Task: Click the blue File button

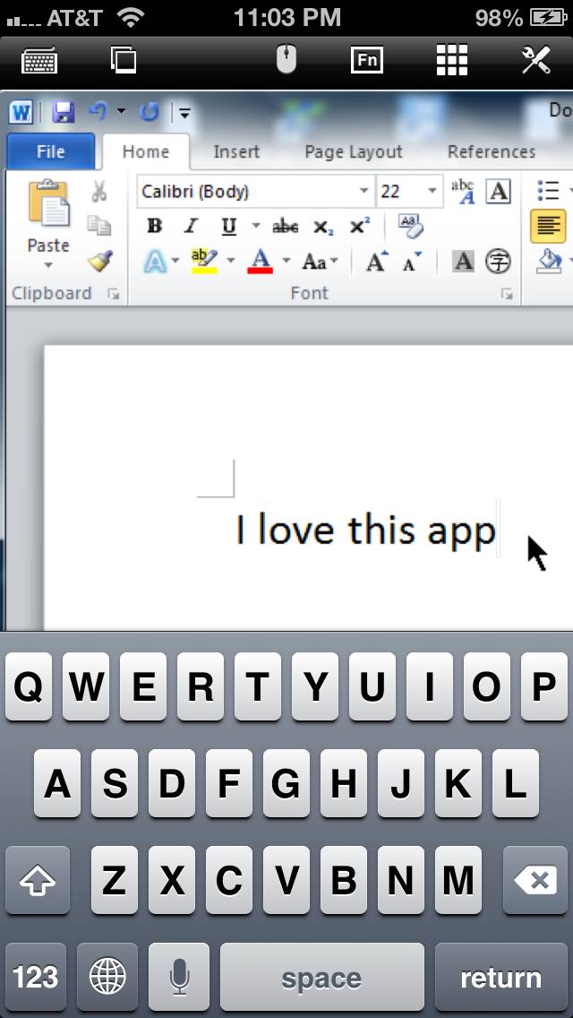Action: (50, 151)
